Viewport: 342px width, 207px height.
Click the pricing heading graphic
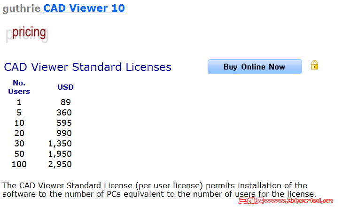[x=27, y=34]
